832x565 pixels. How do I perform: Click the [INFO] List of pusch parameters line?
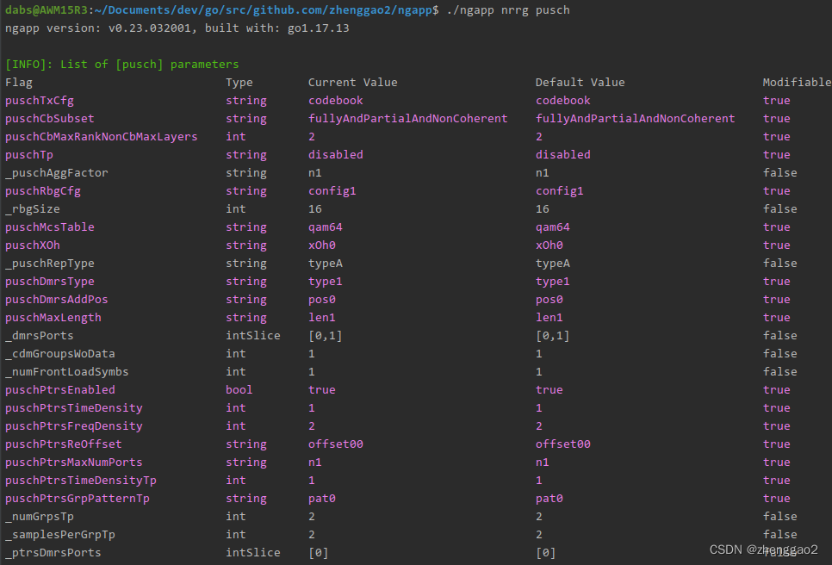[x=122, y=65]
